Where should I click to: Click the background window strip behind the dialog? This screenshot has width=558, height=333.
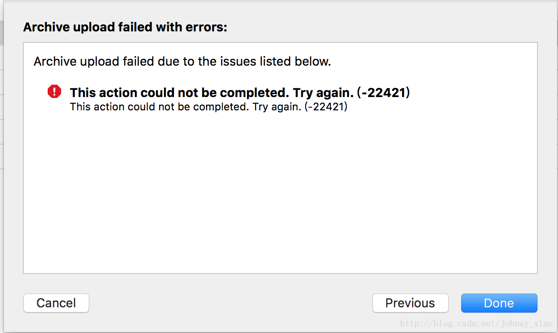(2, 167)
